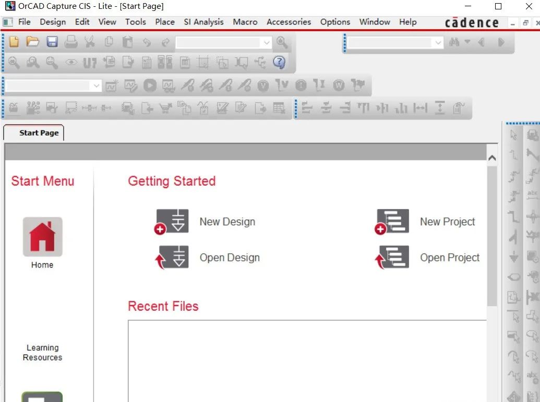This screenshot has height=402, width=540.
Task: Click the red Home house icon
Action: (42, 237)
